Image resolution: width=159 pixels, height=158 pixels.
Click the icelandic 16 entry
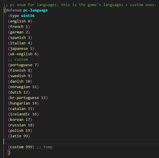point(23,114)
